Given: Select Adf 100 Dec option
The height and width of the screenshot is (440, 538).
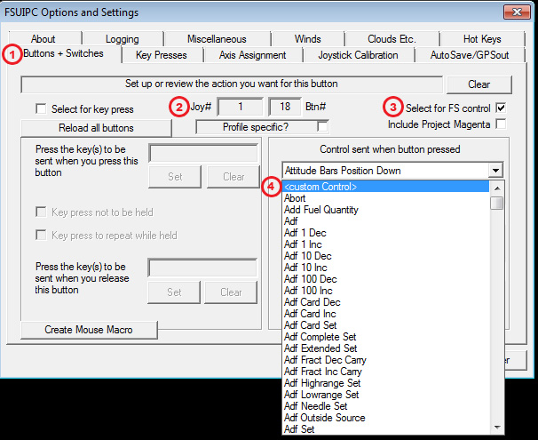Looking at the screenshot, I should pos(386,279).
